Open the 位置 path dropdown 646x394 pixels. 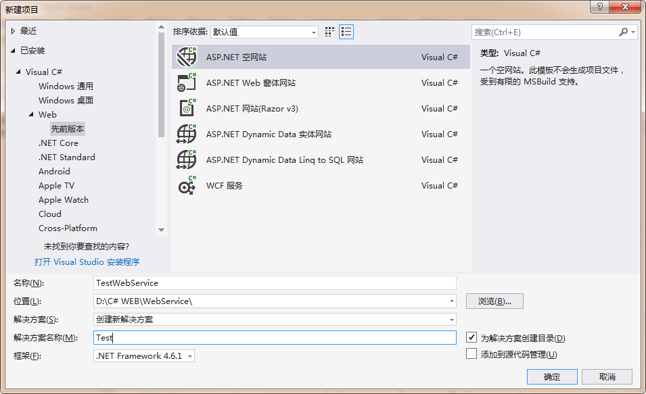[452, 301]
